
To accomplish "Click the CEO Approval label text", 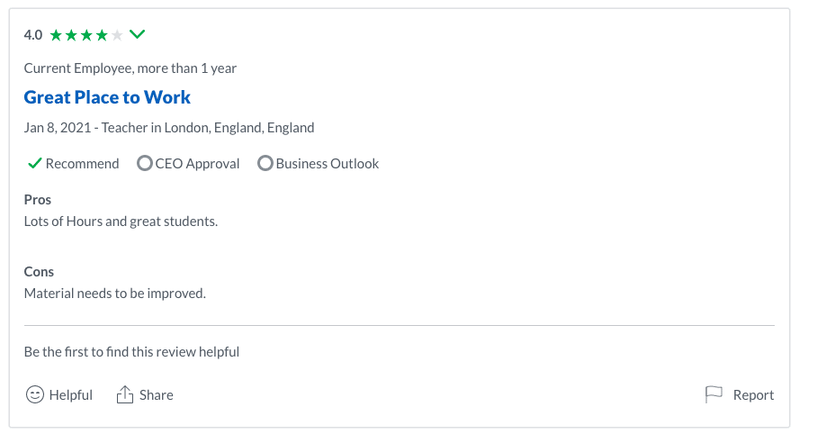I will point(198,164).
